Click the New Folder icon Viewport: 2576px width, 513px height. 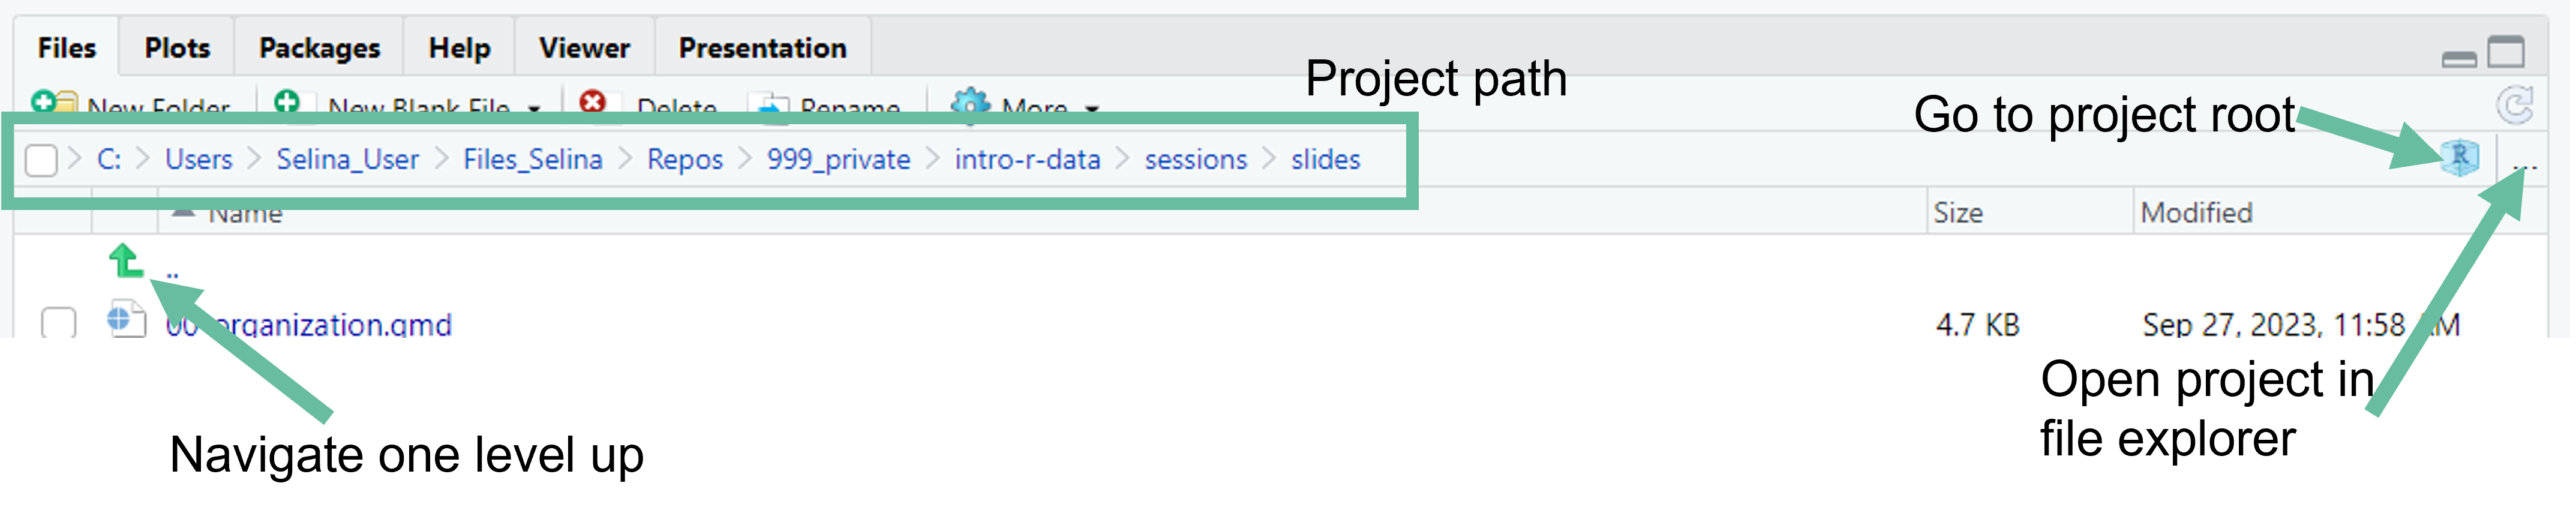52,103
